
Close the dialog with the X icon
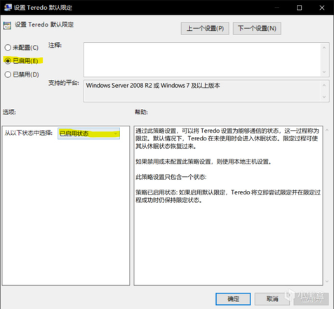[322, 8]
